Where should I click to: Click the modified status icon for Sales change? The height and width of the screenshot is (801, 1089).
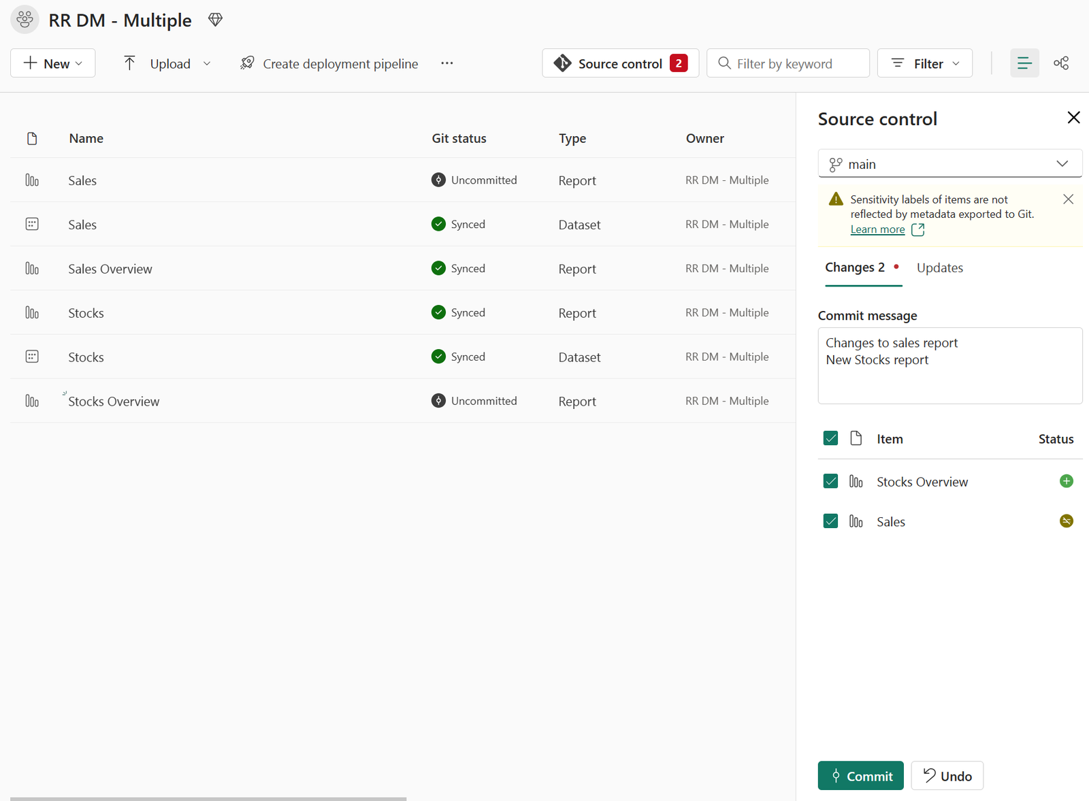(1067, 521)
